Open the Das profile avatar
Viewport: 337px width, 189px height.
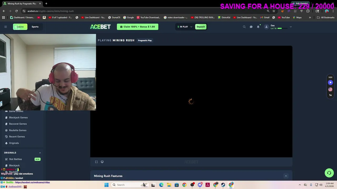click(266, 27)
